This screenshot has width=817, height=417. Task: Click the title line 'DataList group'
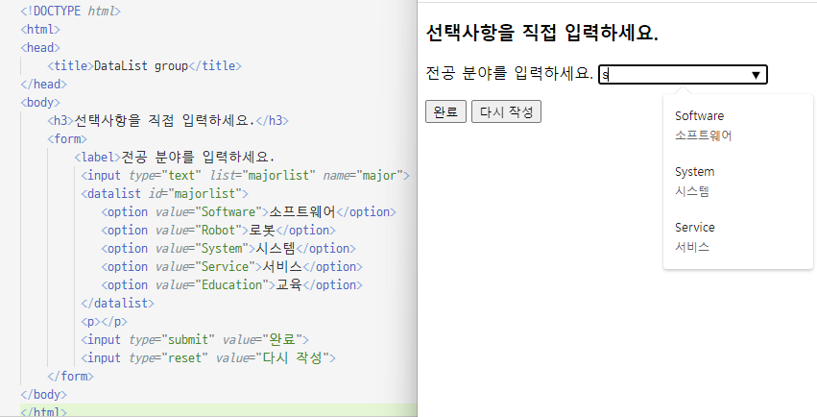pyautogui.click(x=144, y=65)
